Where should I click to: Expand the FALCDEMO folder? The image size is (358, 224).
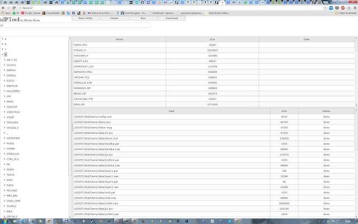[4, 91]
